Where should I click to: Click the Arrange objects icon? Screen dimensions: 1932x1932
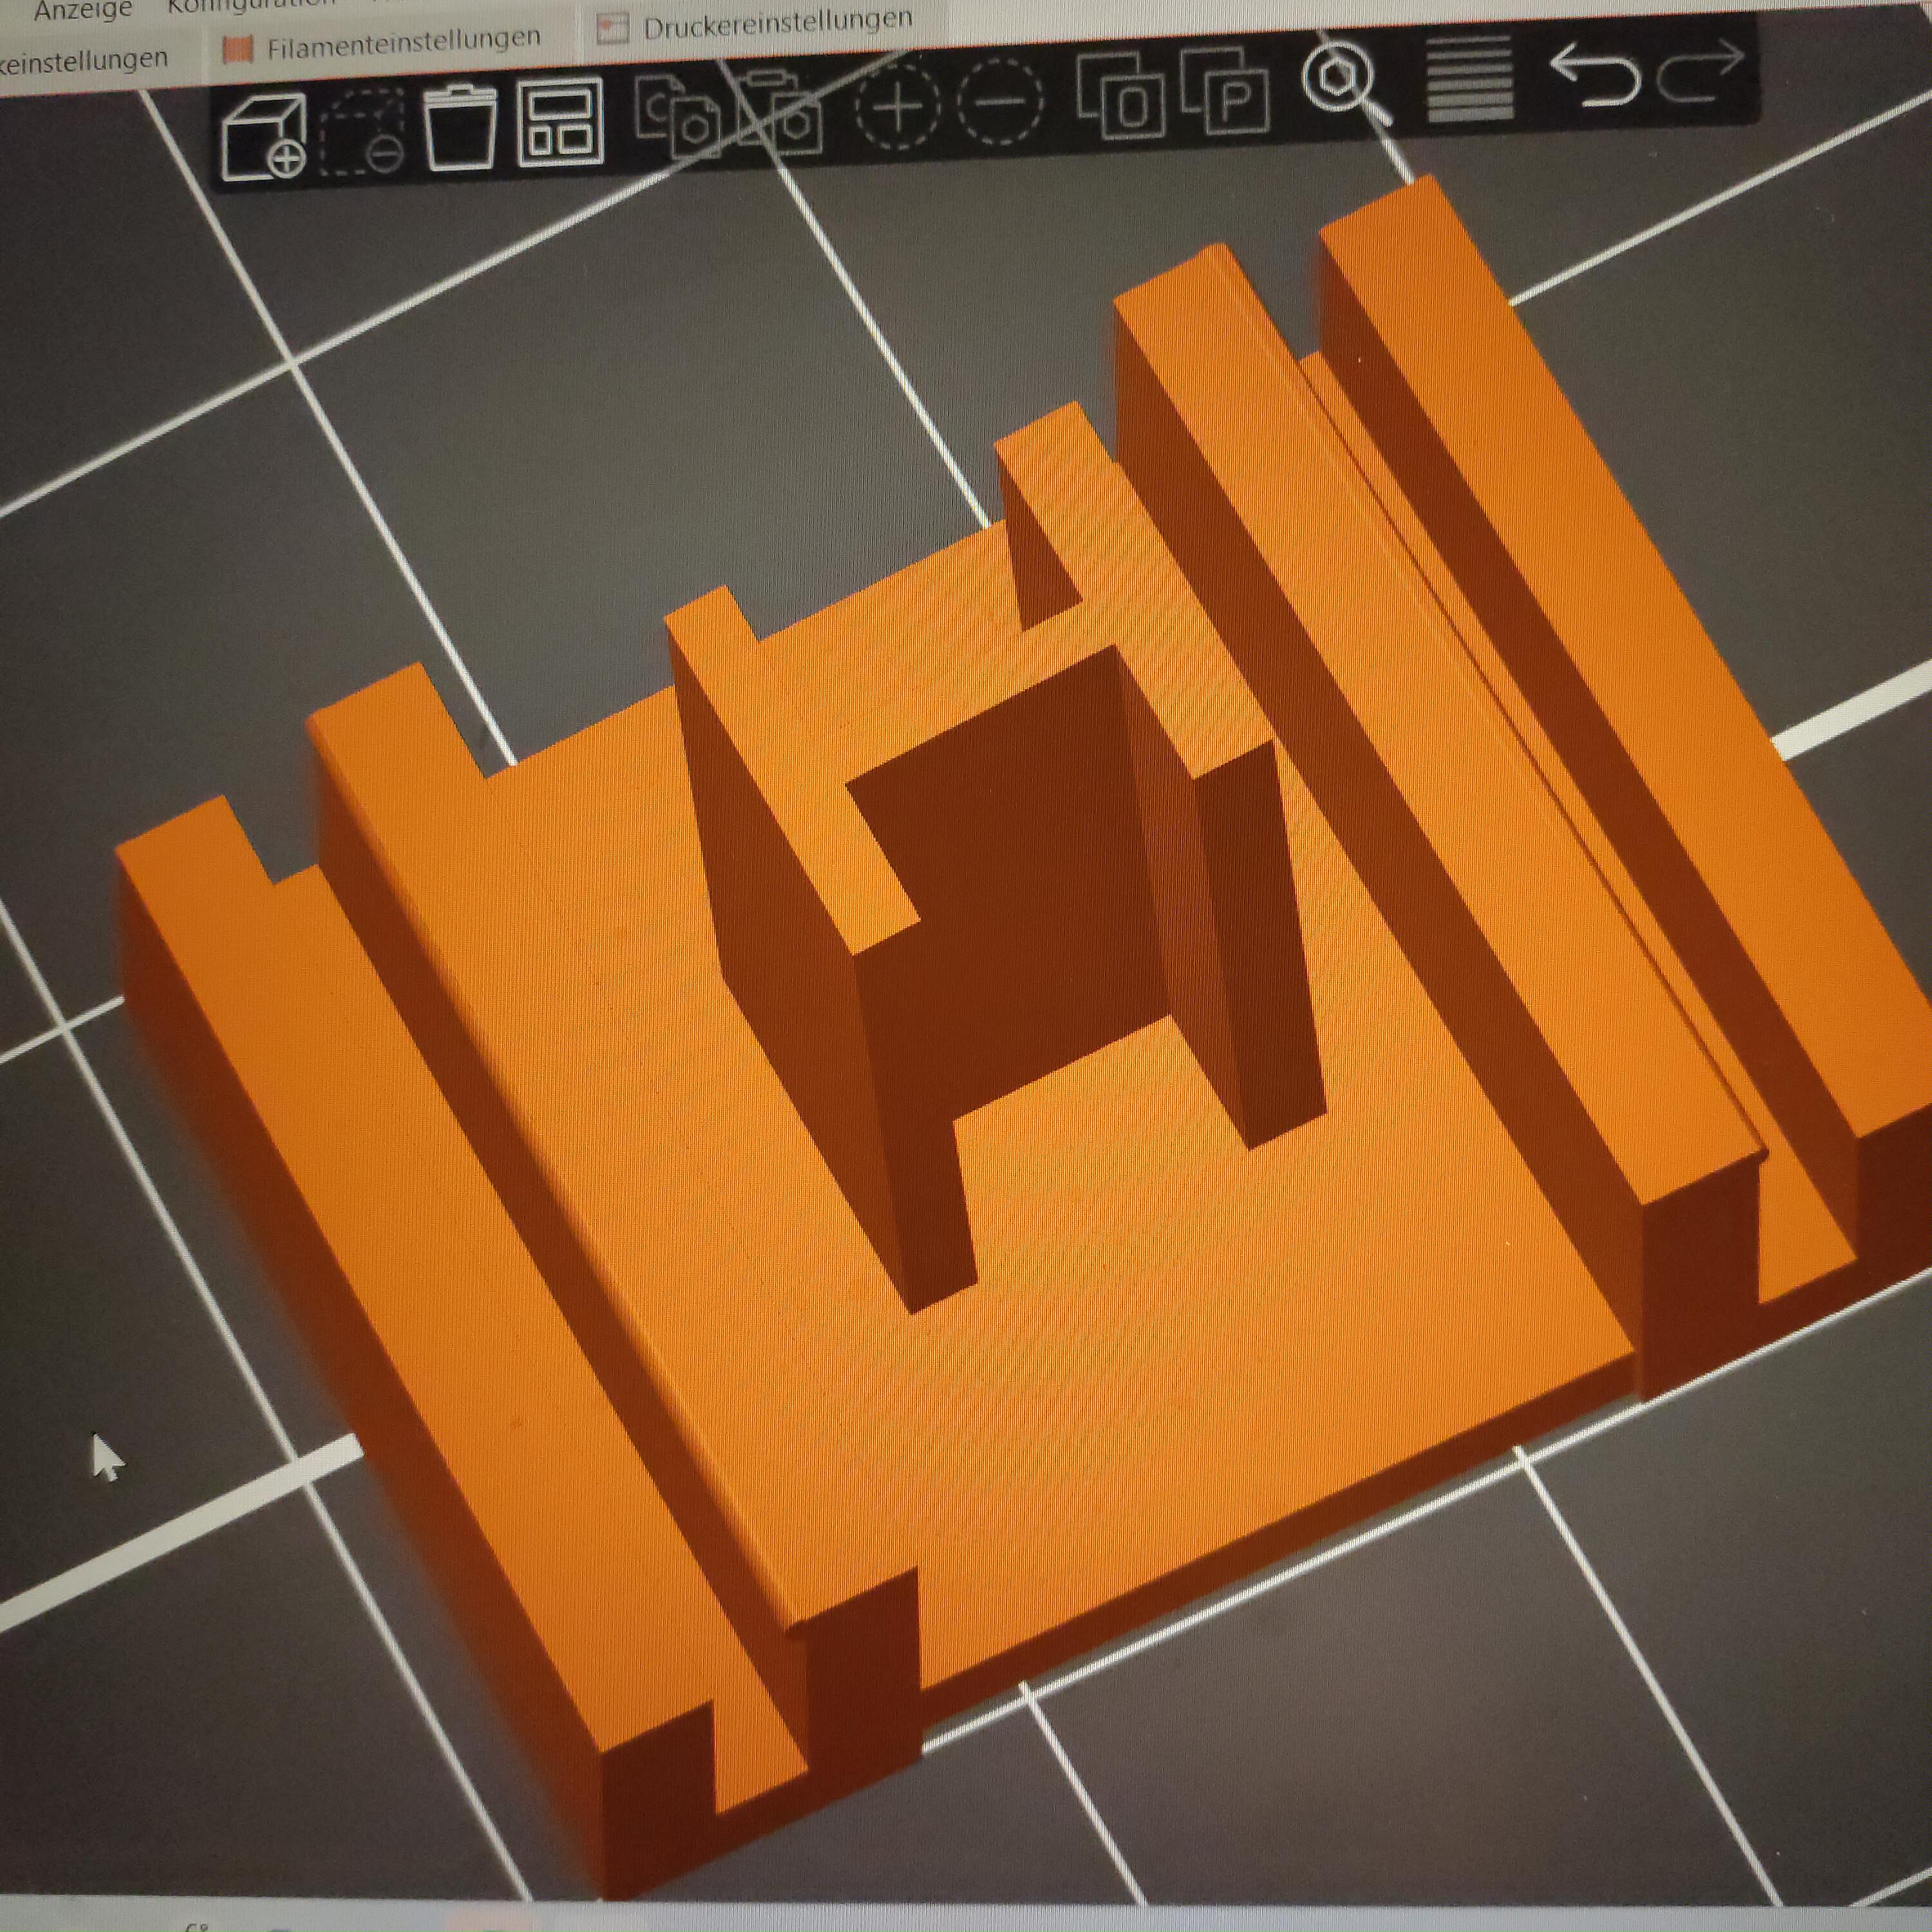(x=561, y=122)
